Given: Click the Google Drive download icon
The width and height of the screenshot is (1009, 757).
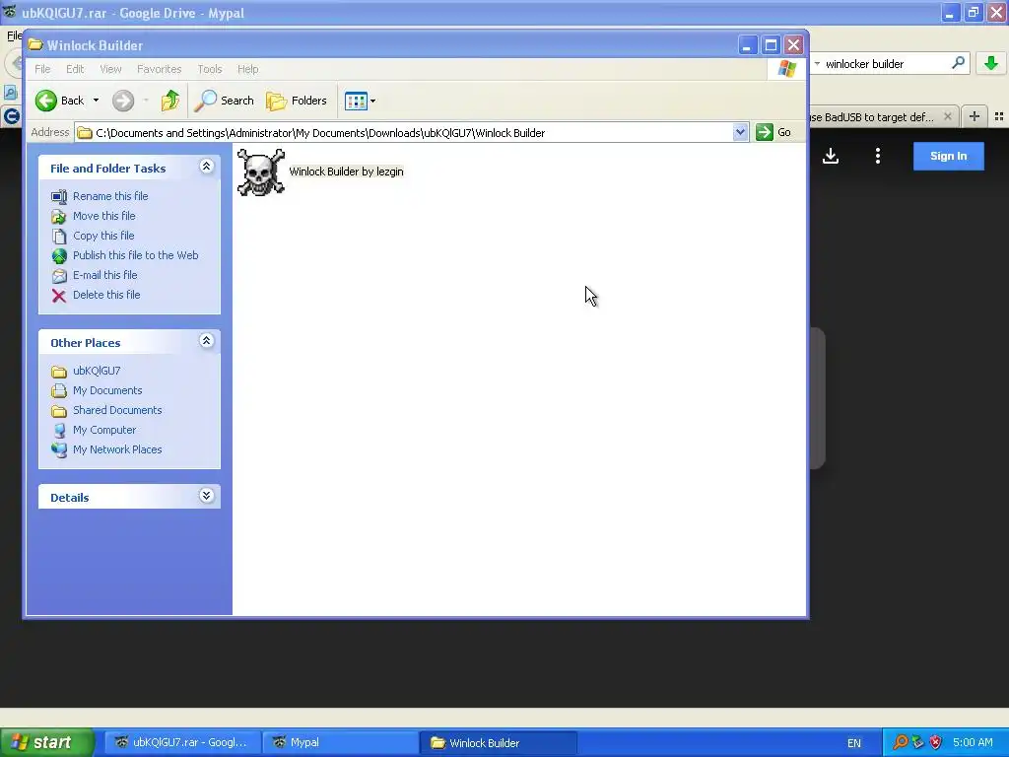Looking at the screenshot, I should (831, 156).
